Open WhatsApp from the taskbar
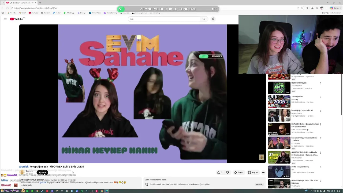The width and height of the screenshot is (343, 193). coord(82,191)
